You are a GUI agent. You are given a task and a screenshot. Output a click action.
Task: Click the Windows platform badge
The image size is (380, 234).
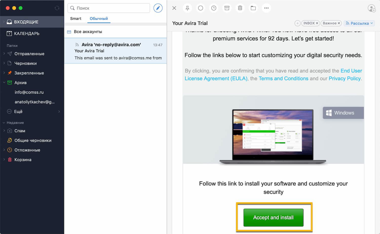[343, 113]
